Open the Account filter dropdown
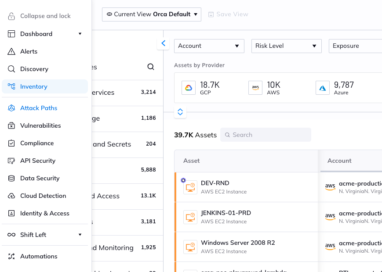The image size is (382, 272). tap(209, 46)
